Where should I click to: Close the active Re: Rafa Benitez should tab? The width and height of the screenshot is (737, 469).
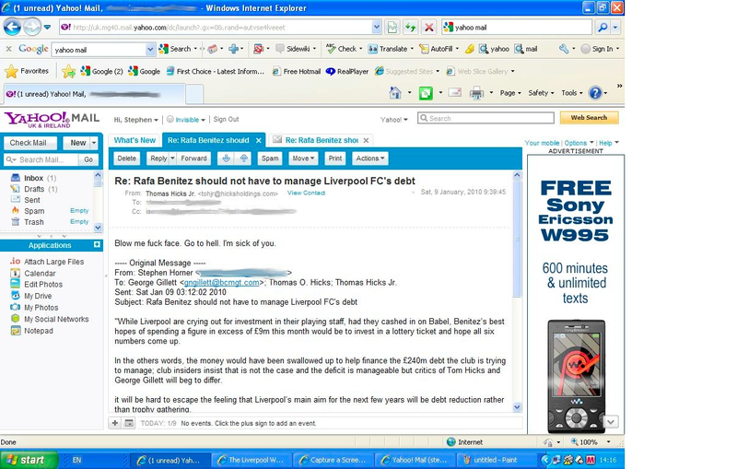(x=259, y=140)
